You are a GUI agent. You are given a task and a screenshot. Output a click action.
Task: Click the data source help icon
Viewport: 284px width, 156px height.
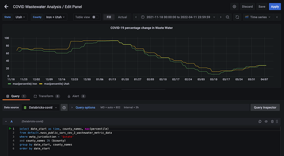[x=64, y=107]
